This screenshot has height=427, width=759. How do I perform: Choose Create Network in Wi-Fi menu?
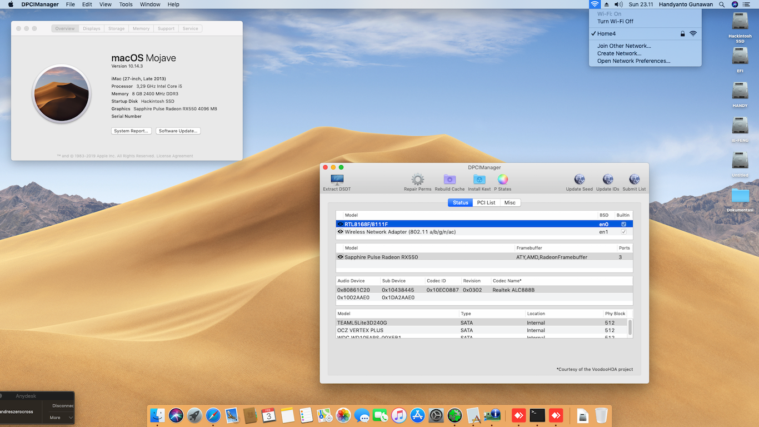point(619,53)
